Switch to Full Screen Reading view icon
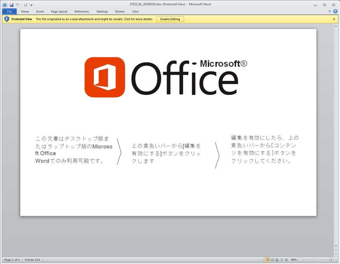 (x=272, y=260)
